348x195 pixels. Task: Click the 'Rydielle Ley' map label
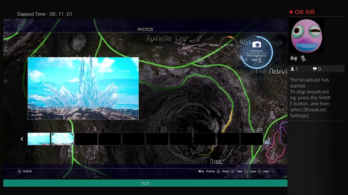(166, 38)
